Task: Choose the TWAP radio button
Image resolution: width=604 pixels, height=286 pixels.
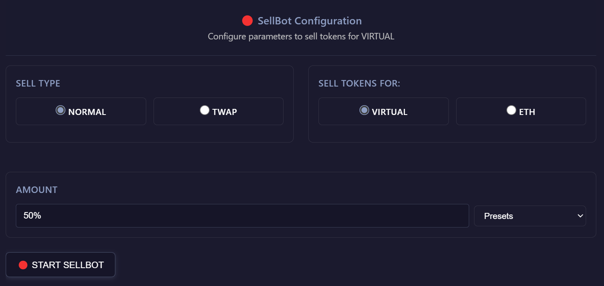Action: 205,110
